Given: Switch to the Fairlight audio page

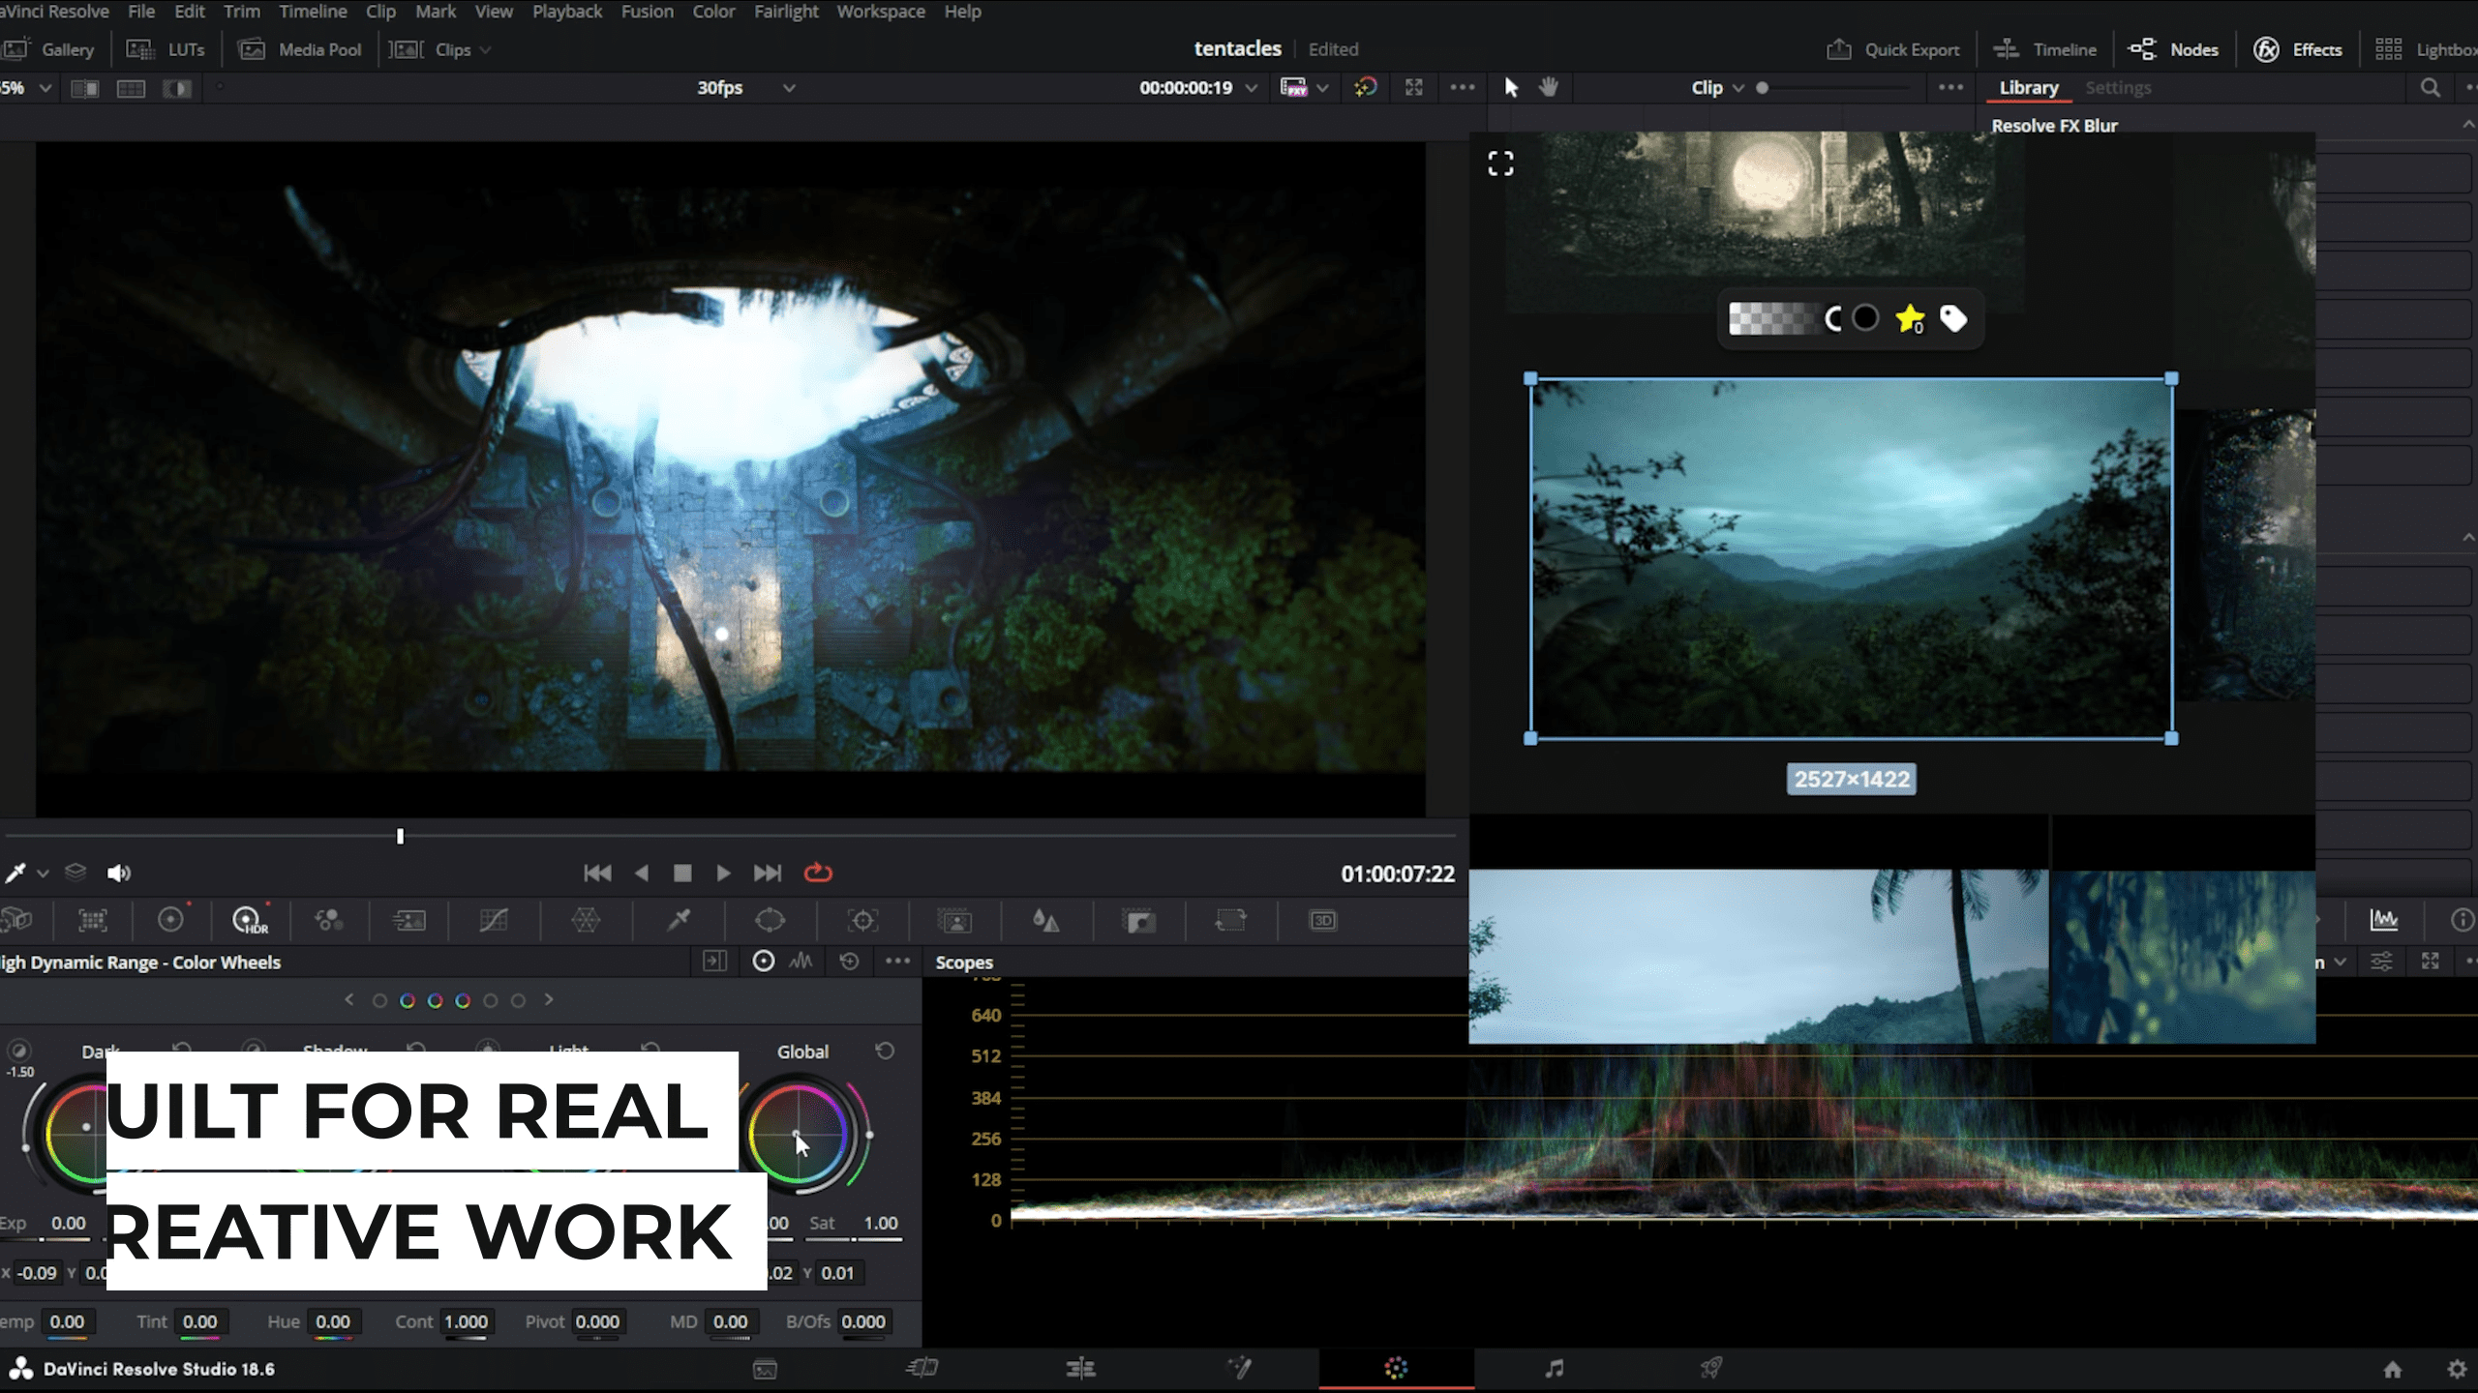Looking at the screenshot, I should pos(1556,1369).
